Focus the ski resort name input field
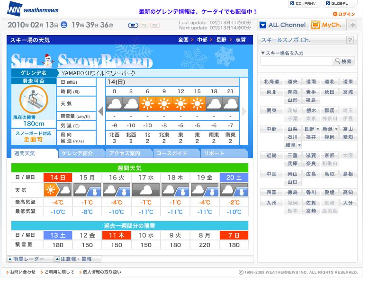This screenshot has height=284, width=379. tap(297, 62)
